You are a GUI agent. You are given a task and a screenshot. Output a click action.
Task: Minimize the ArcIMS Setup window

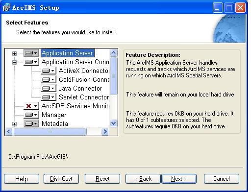(x=218, y=7)
